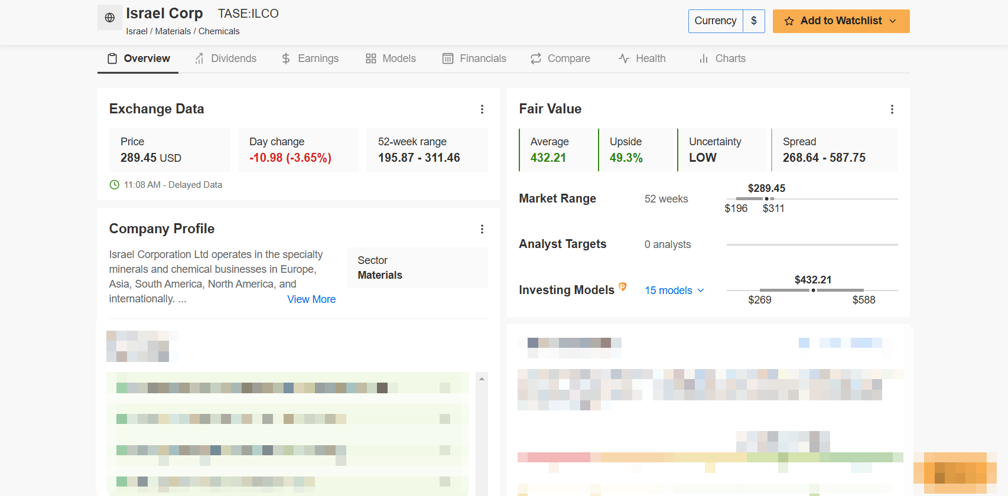Click the Day change -10.98 (-3.65%) value

coord(290,158)
